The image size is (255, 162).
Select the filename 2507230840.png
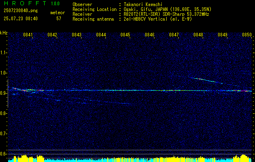pos(21,11)
